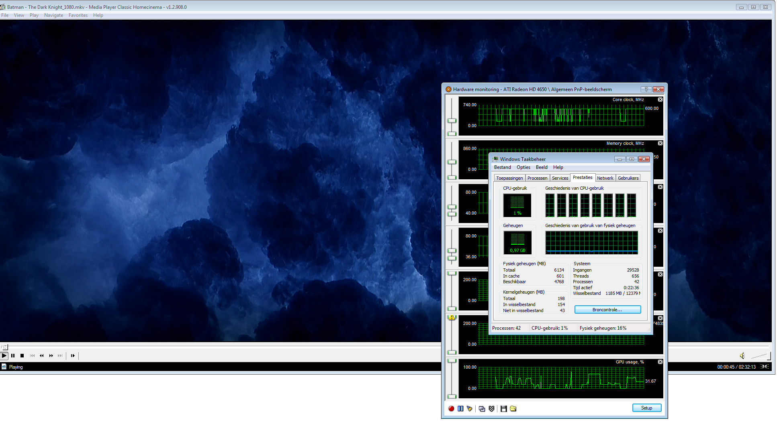Image resolution: width=777 pixels, height=422 pixels.
Task: Step forward one frame in player
Action: pyautogui.click(x=73, y=356)
